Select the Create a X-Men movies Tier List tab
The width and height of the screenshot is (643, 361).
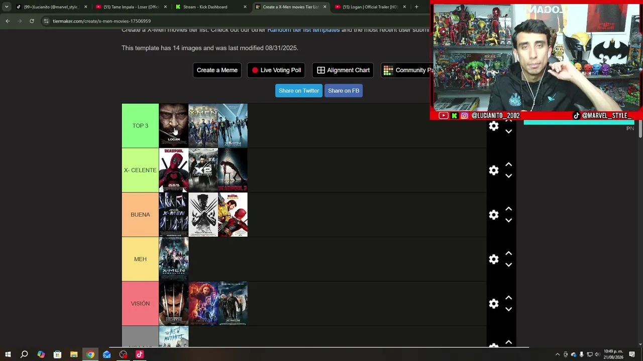[x=290, y=7]
